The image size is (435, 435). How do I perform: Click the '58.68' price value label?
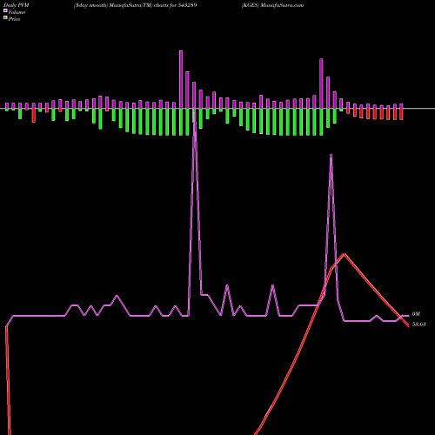coord(418,325)
